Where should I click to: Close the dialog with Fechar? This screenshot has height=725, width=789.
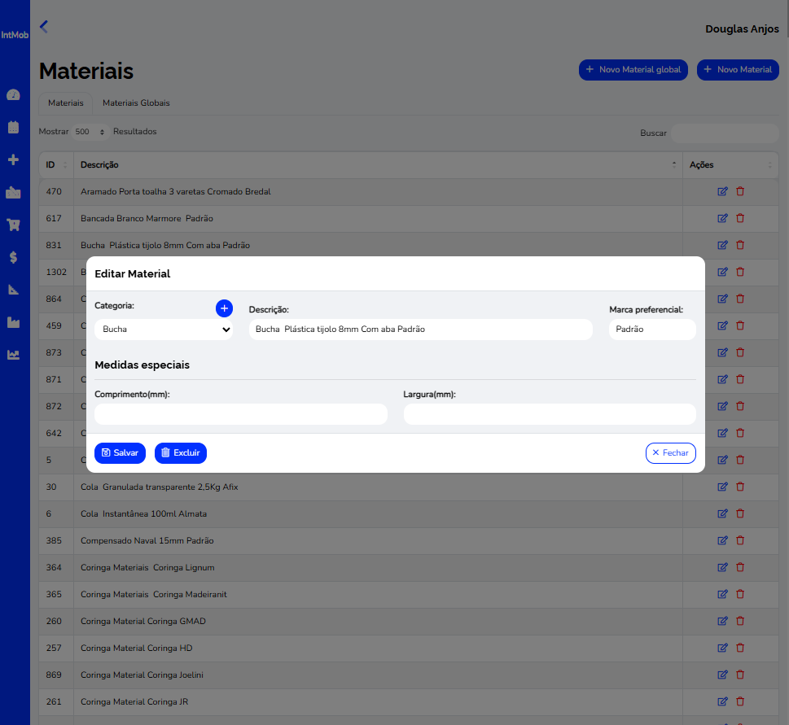pos(670,453)
